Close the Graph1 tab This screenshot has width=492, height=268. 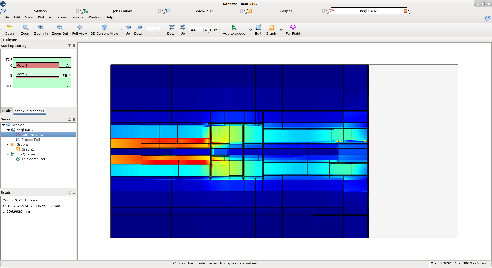click(323, 11)
